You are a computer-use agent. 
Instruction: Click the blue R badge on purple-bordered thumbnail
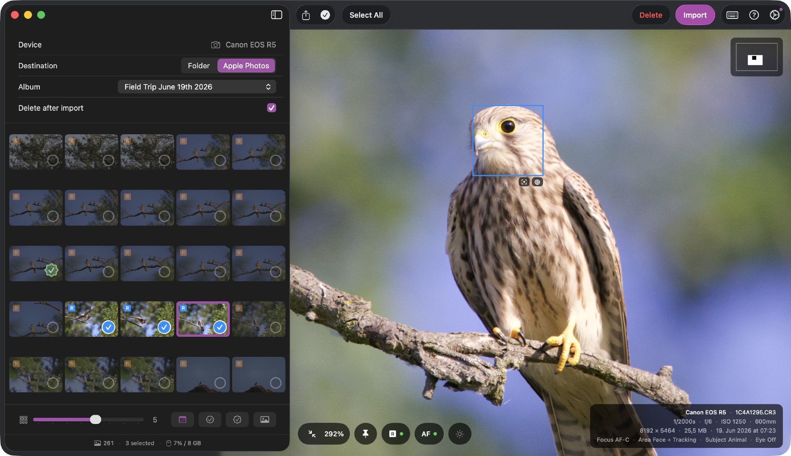click(x=183, y=308)
